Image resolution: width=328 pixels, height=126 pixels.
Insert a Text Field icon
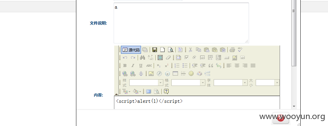click(x=202, y=58)
